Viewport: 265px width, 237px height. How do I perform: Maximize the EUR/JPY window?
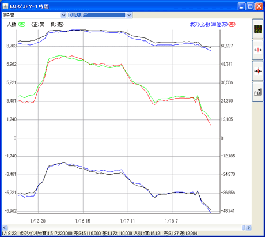coord(251,6)
